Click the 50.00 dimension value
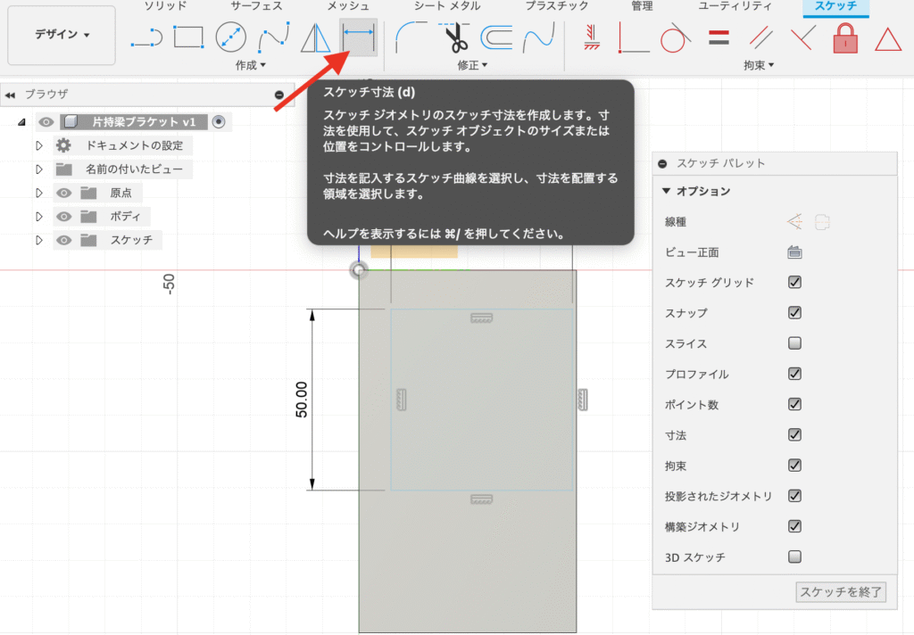 302,400
